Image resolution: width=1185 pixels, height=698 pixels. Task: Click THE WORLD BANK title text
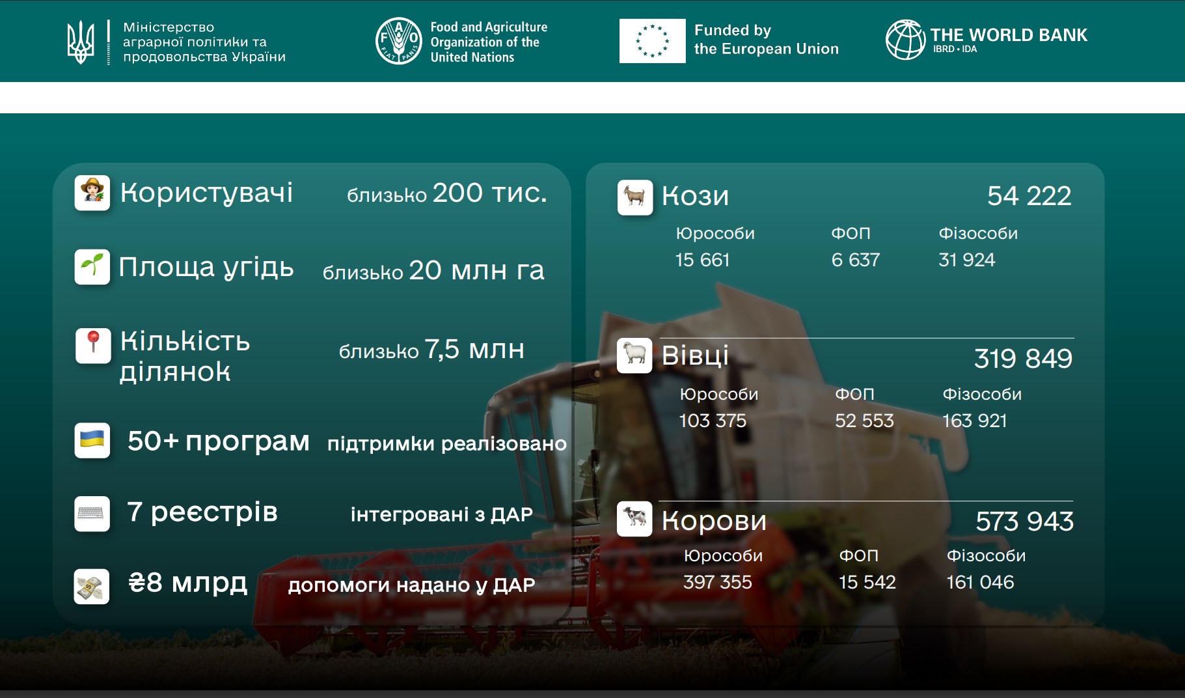[x=1008, y=35]
